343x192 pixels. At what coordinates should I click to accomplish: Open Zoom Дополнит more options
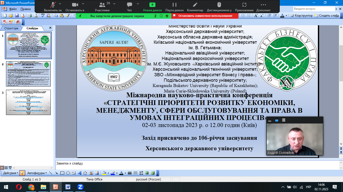[263, 7]
